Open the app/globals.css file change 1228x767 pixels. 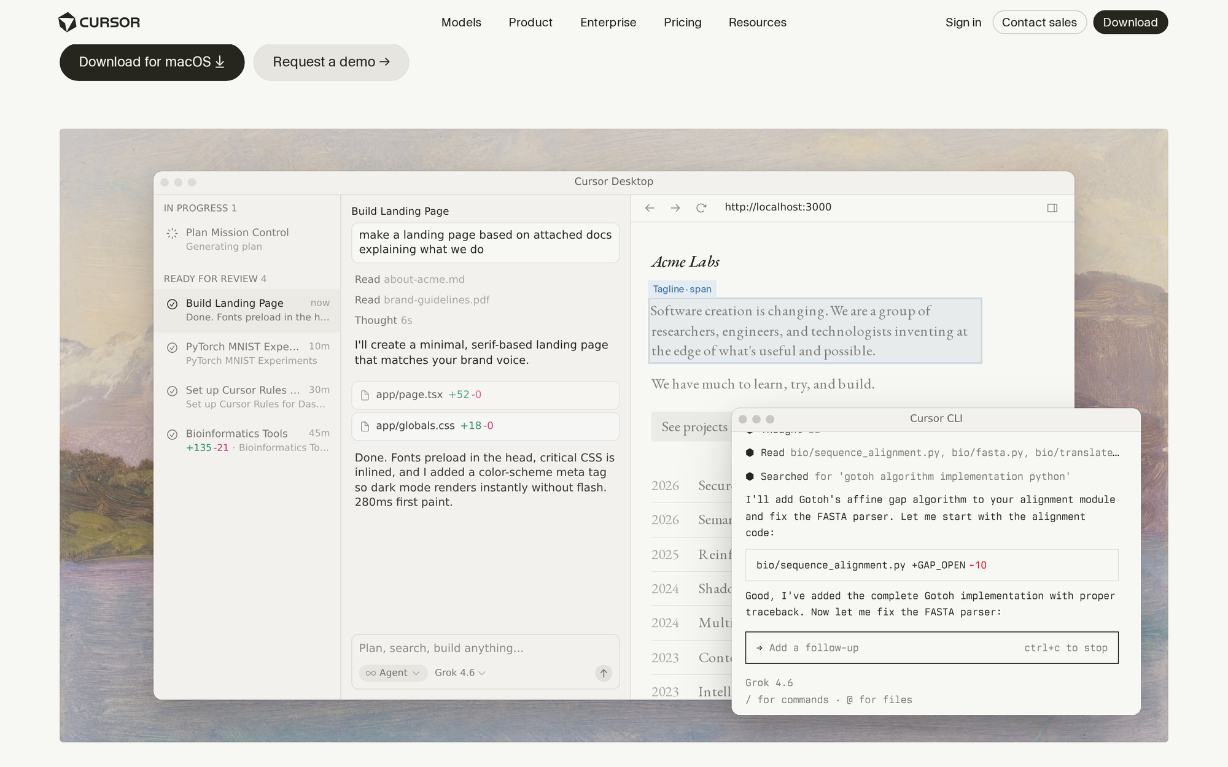[485, 426]
